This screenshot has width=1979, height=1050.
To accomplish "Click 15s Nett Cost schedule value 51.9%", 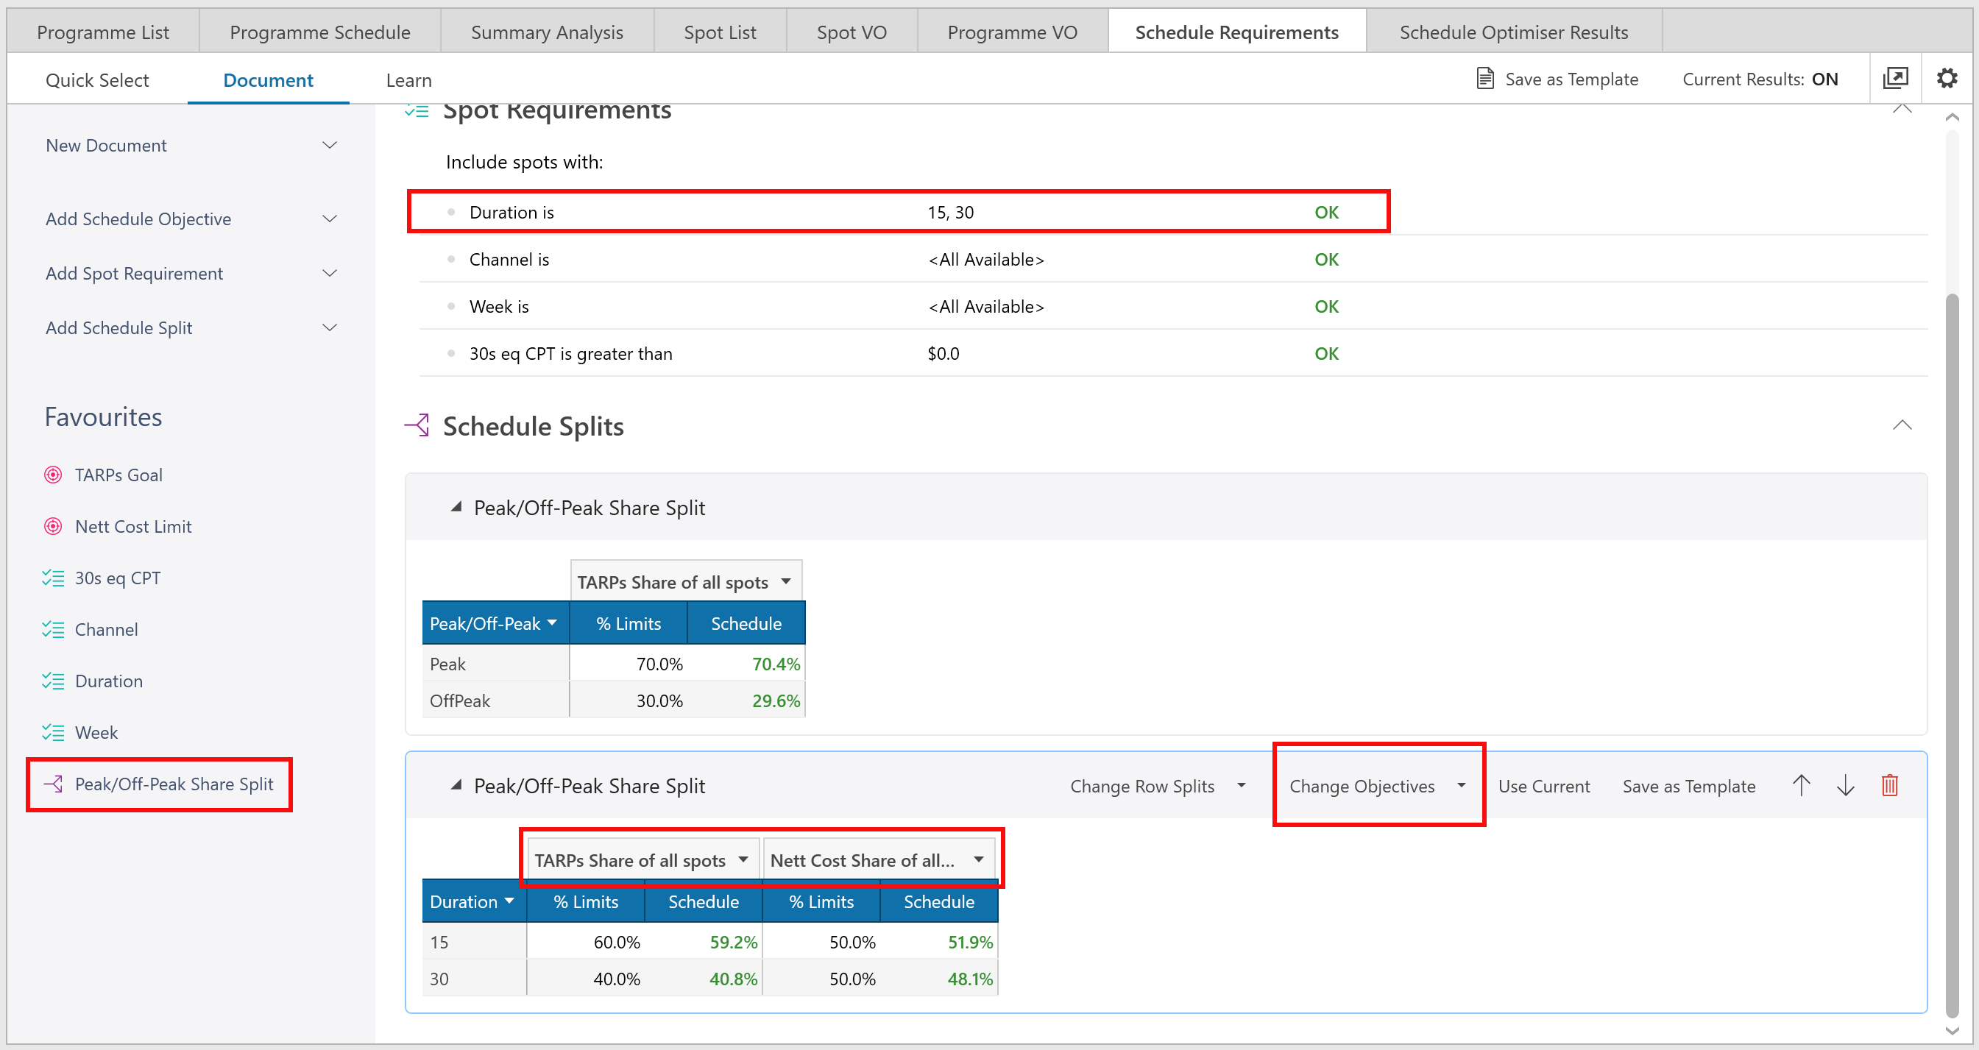I will coord(969,942).
